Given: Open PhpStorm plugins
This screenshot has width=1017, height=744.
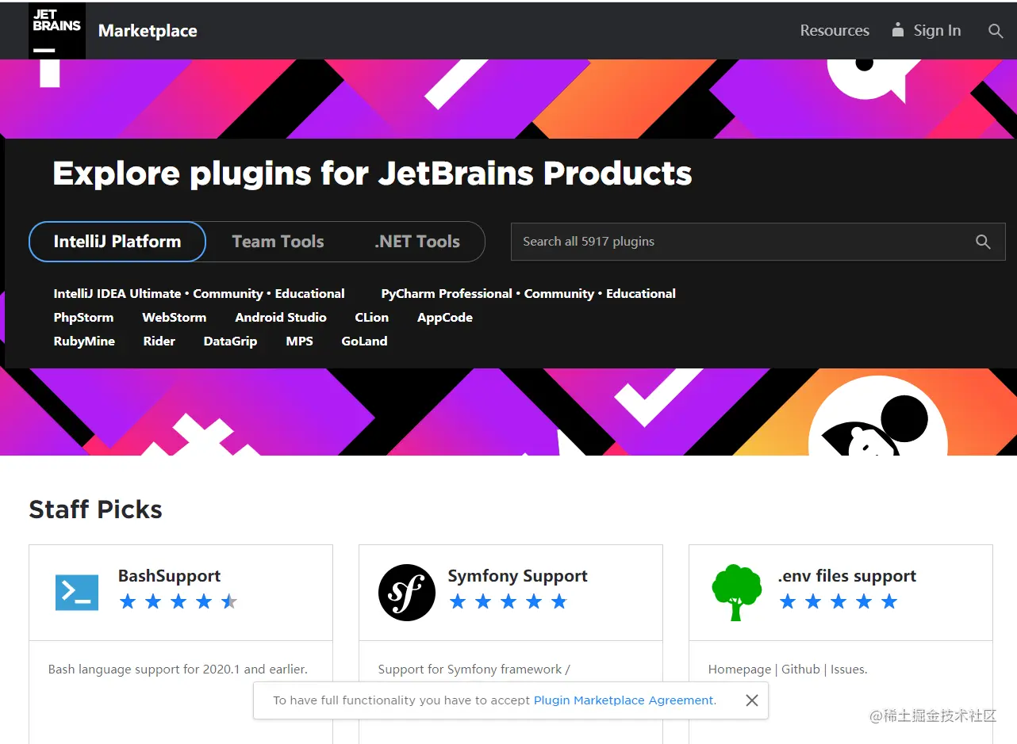Looking at the screenshot, I should pyautogui.click(x=83, y=317).
